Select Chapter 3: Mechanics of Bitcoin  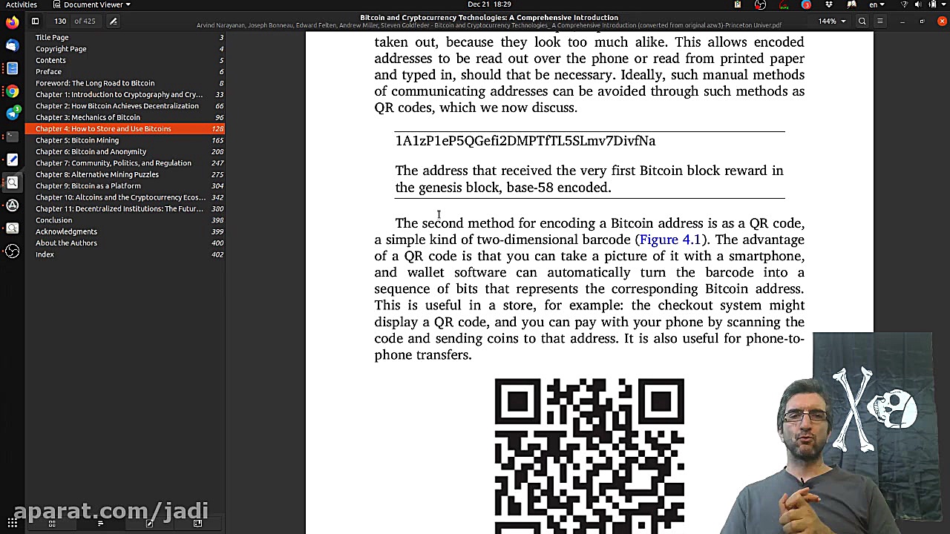125,117
